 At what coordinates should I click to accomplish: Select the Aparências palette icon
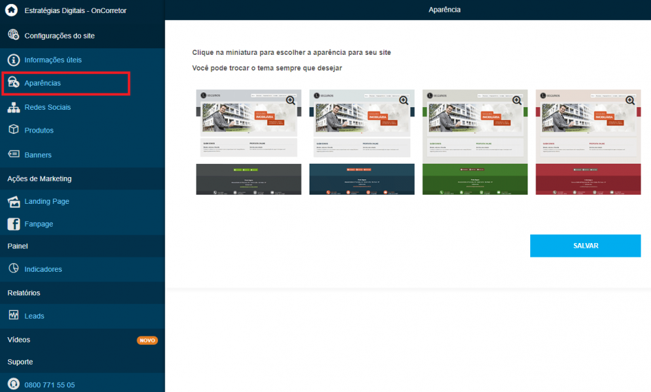13,82
